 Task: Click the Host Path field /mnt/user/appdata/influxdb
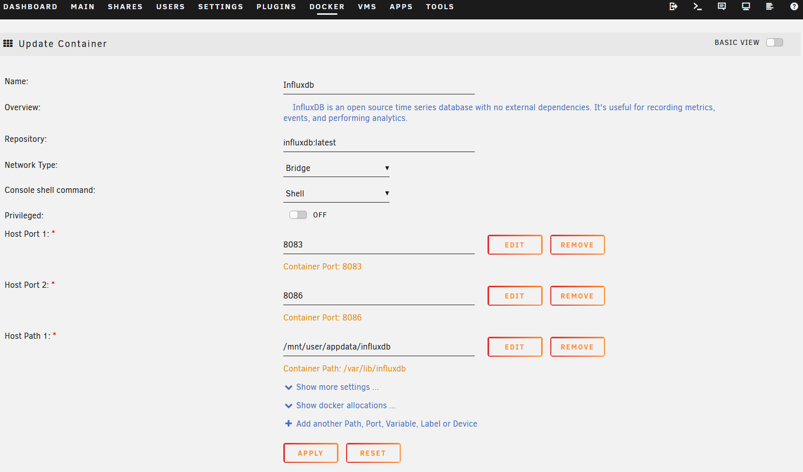pyautogui.click(x=379, y=347)
